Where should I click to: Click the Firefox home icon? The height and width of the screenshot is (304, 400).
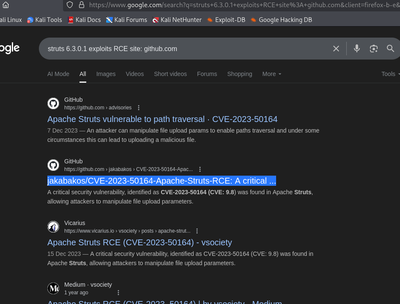point(5,5)
